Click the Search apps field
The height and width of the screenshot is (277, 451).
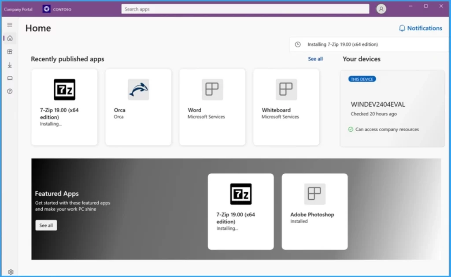coord(245,9)
